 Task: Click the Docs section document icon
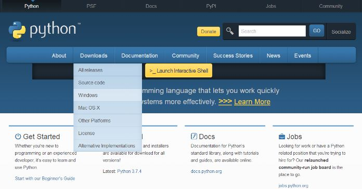pyautogui.click(x=194, y=136)
